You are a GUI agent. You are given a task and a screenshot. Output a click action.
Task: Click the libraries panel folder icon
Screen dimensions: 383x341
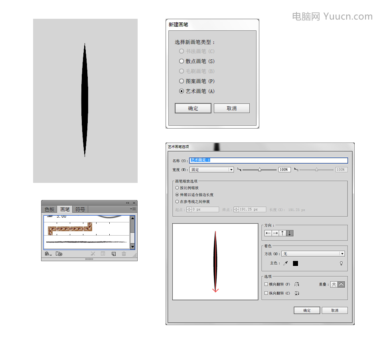point(59,254)
